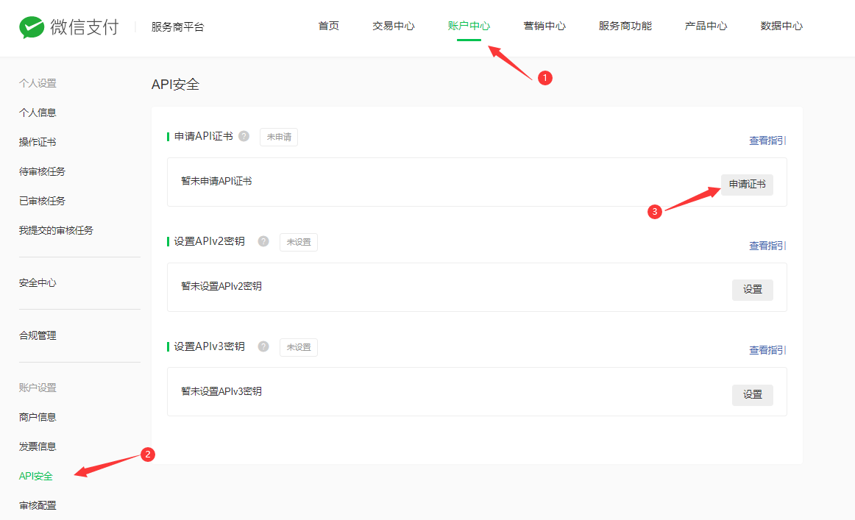Click 设置 button for APIv3密钥
The width and height of the screenshot is (855, 520).
point(752,395)
